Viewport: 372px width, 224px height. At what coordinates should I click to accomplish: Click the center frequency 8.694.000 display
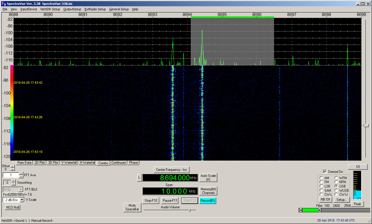(x=170, y=178)
